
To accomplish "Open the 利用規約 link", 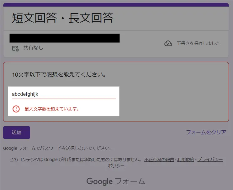I will coord(186,160).
